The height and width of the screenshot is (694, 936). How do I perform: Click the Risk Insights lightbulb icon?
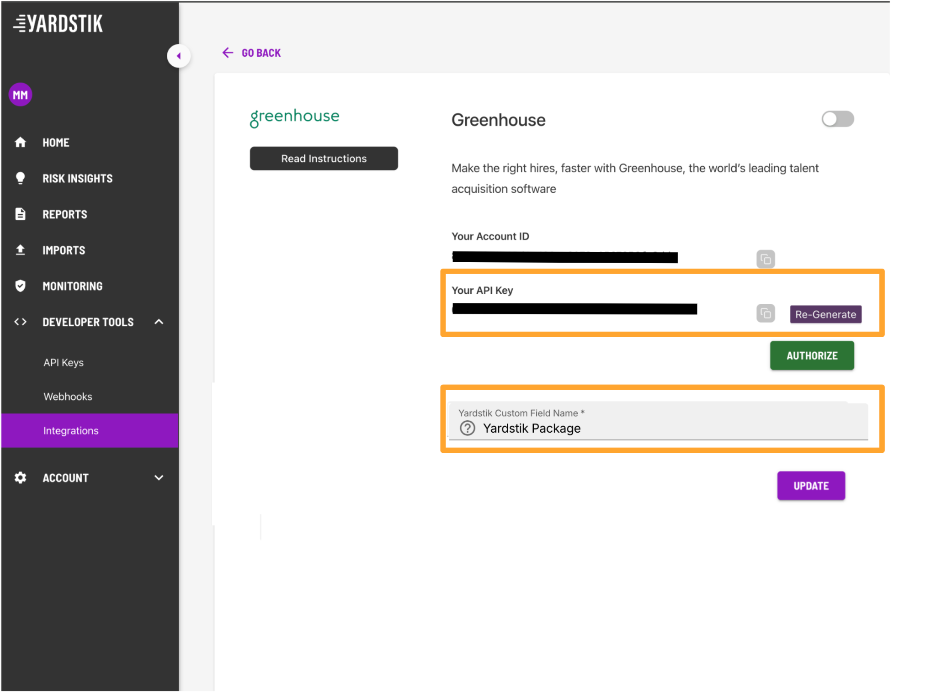pyautogui.click(x=20, y=178)
